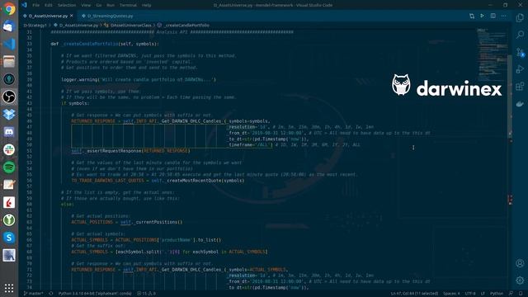Click the logger.warning line of code
The image size is (528, 297).
coord(139,79)
